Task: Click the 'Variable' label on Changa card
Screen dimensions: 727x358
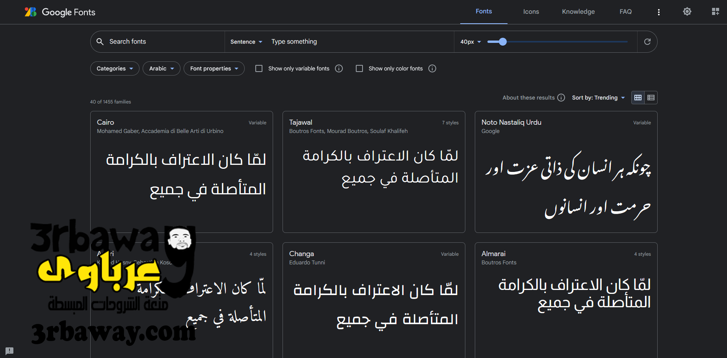Action: [450, 254]
